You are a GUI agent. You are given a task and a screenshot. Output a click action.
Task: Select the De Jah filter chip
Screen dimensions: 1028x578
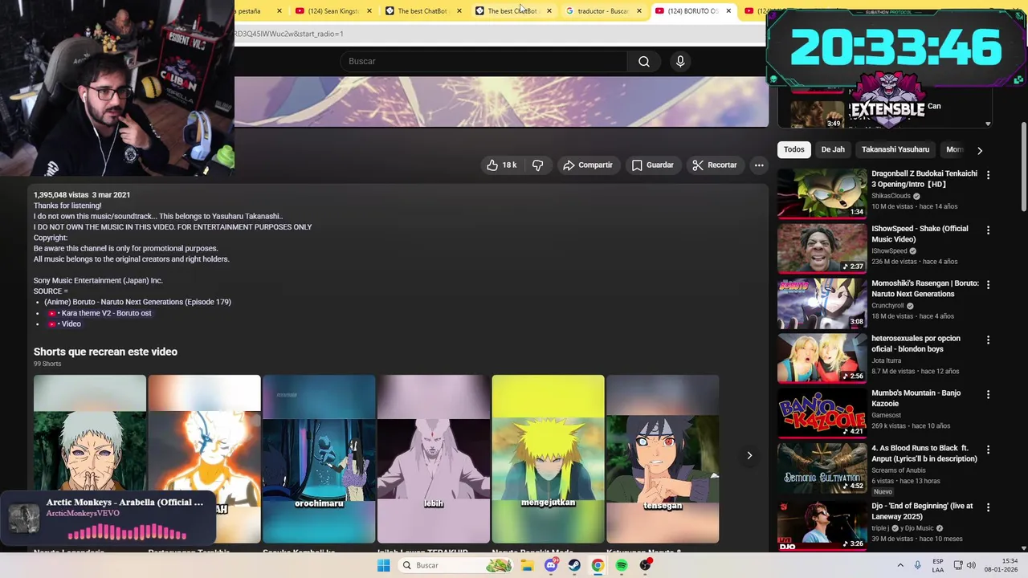click(833, 149)
